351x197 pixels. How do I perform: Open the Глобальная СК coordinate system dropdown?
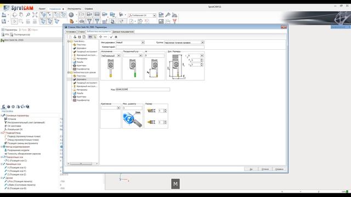click(x=154, y=15)
